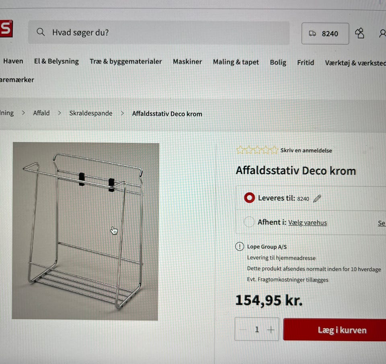Go to Skraldespande breadcrumb
Image resolution: width=386 pixels, height=364 pixels.
(91, 113)
